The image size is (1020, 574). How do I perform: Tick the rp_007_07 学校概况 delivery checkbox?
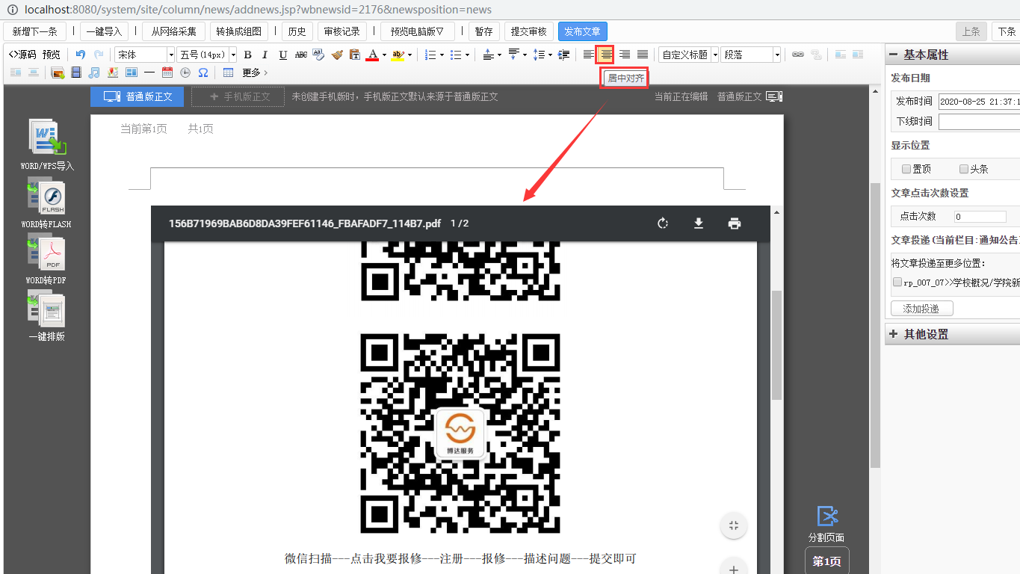point(897,283)
